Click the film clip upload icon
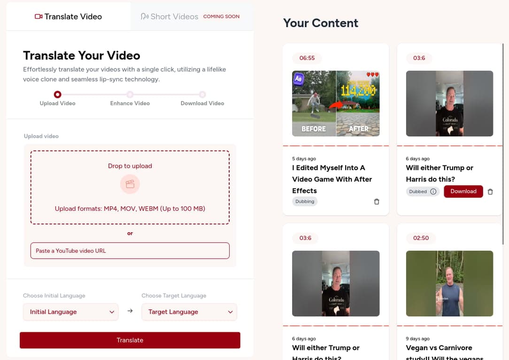This screenshot has height=360, width=509. 130,184
